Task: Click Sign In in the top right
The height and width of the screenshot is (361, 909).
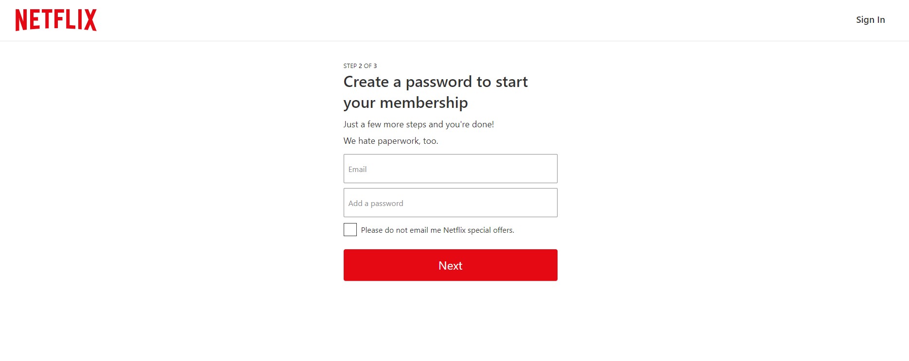Action: tap(870, 20)
